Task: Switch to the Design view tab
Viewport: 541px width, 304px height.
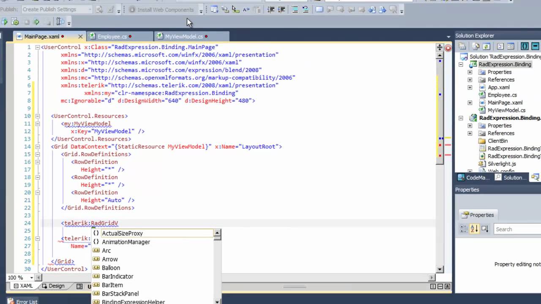Action: (x=53, y=286)
